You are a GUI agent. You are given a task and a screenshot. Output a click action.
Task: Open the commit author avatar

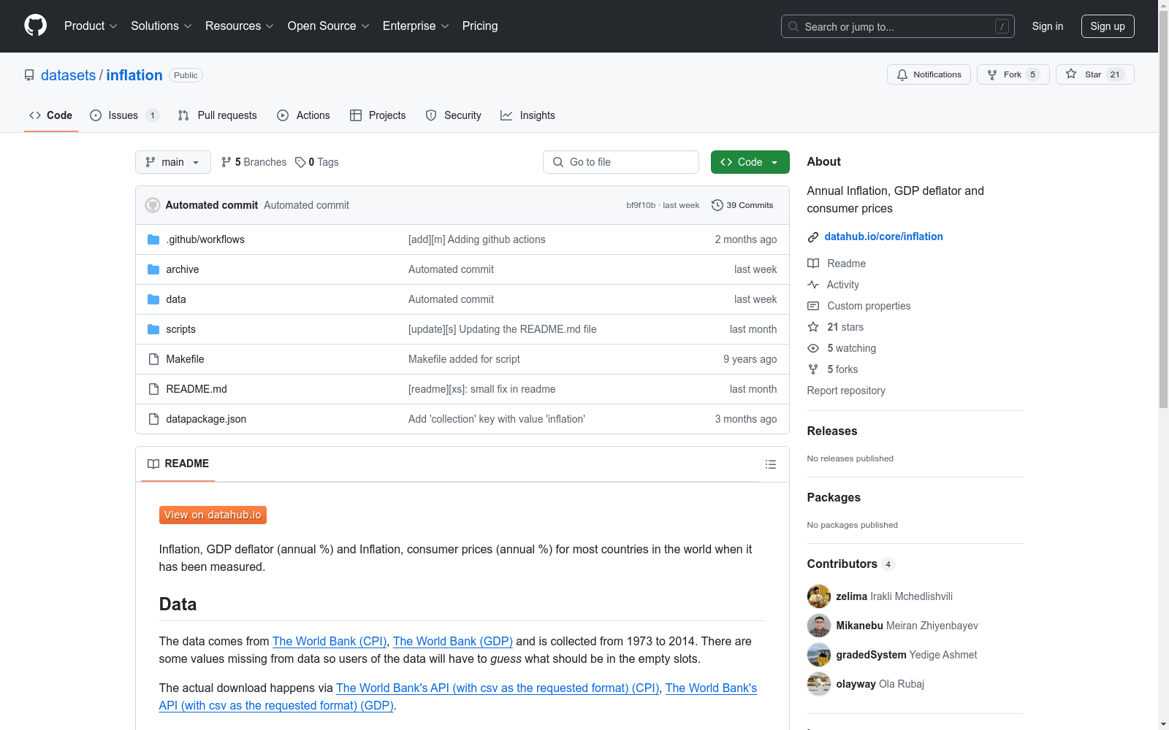(153, 205)
